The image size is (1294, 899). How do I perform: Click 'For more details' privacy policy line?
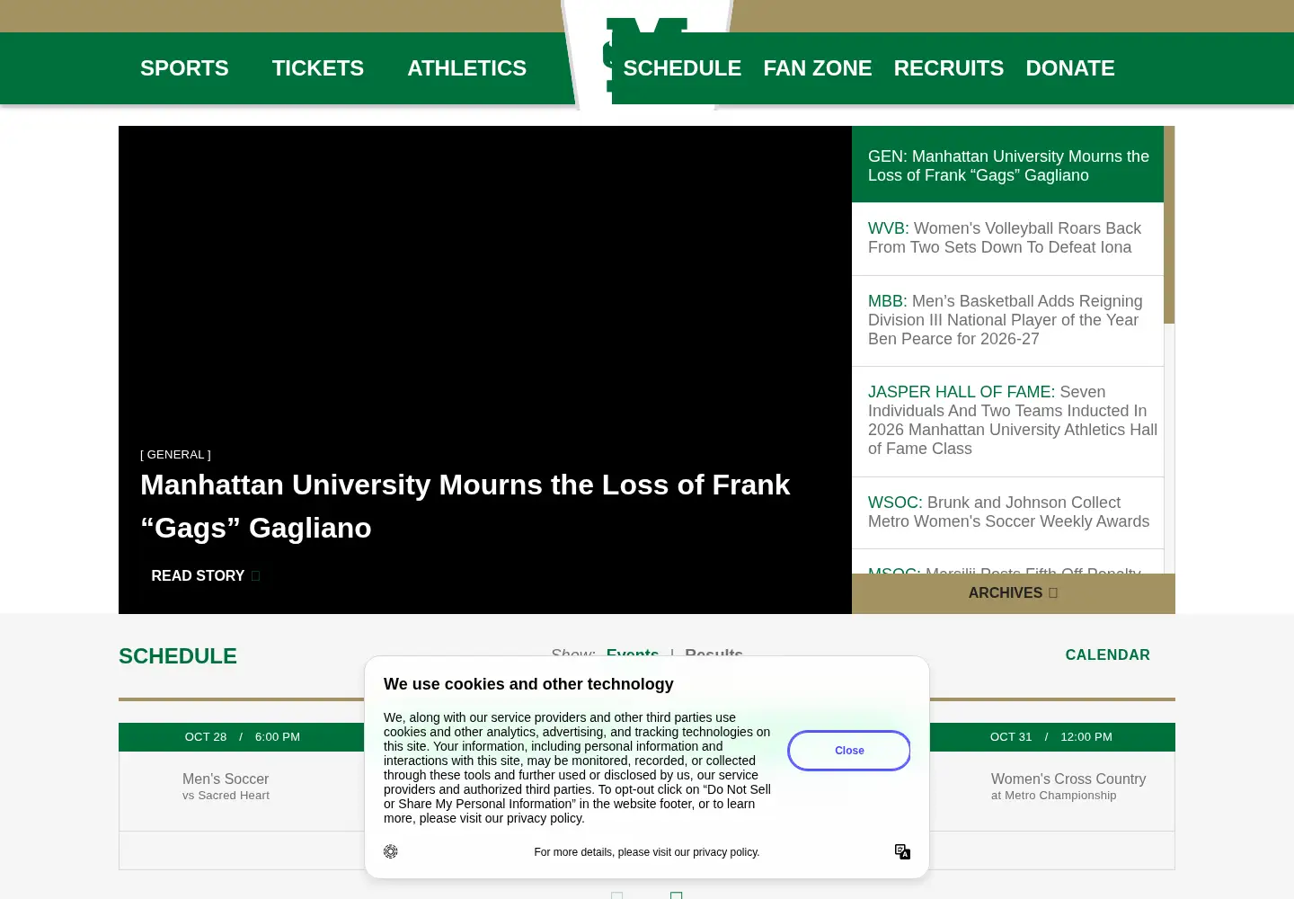[647, 852]
